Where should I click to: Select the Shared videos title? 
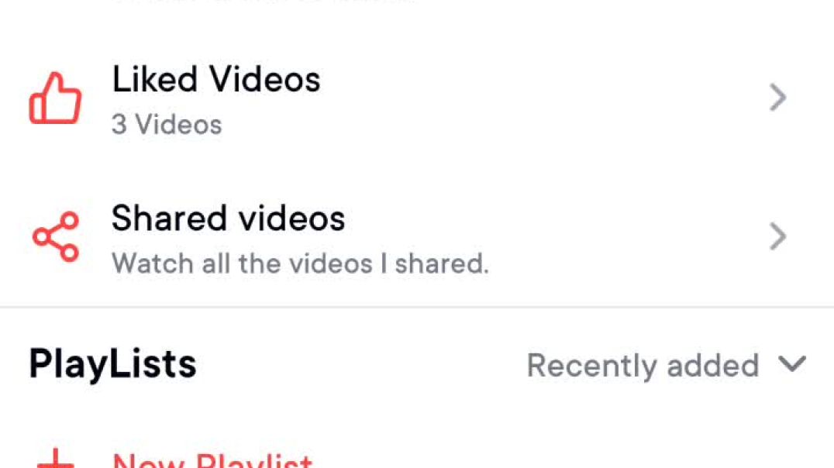(228, 219)
